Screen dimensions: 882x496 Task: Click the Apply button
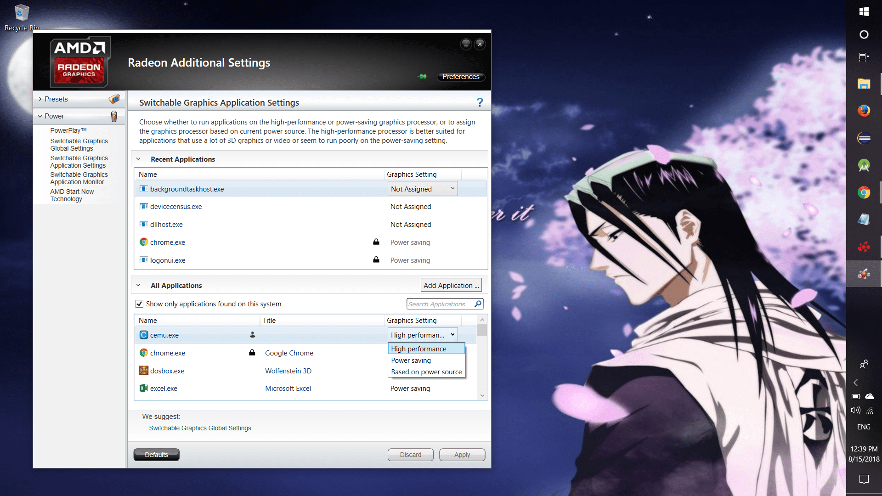click(462, 454)
